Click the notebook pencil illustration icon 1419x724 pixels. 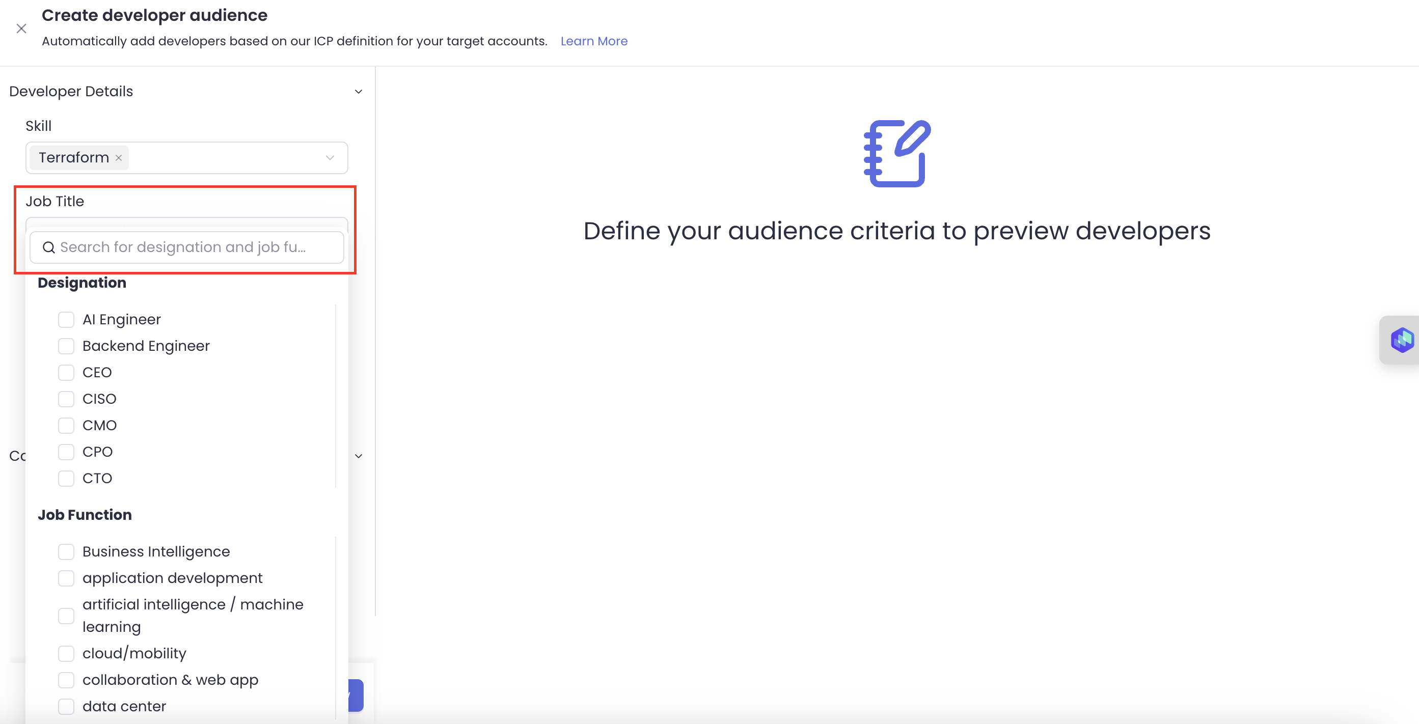[897, 154]
